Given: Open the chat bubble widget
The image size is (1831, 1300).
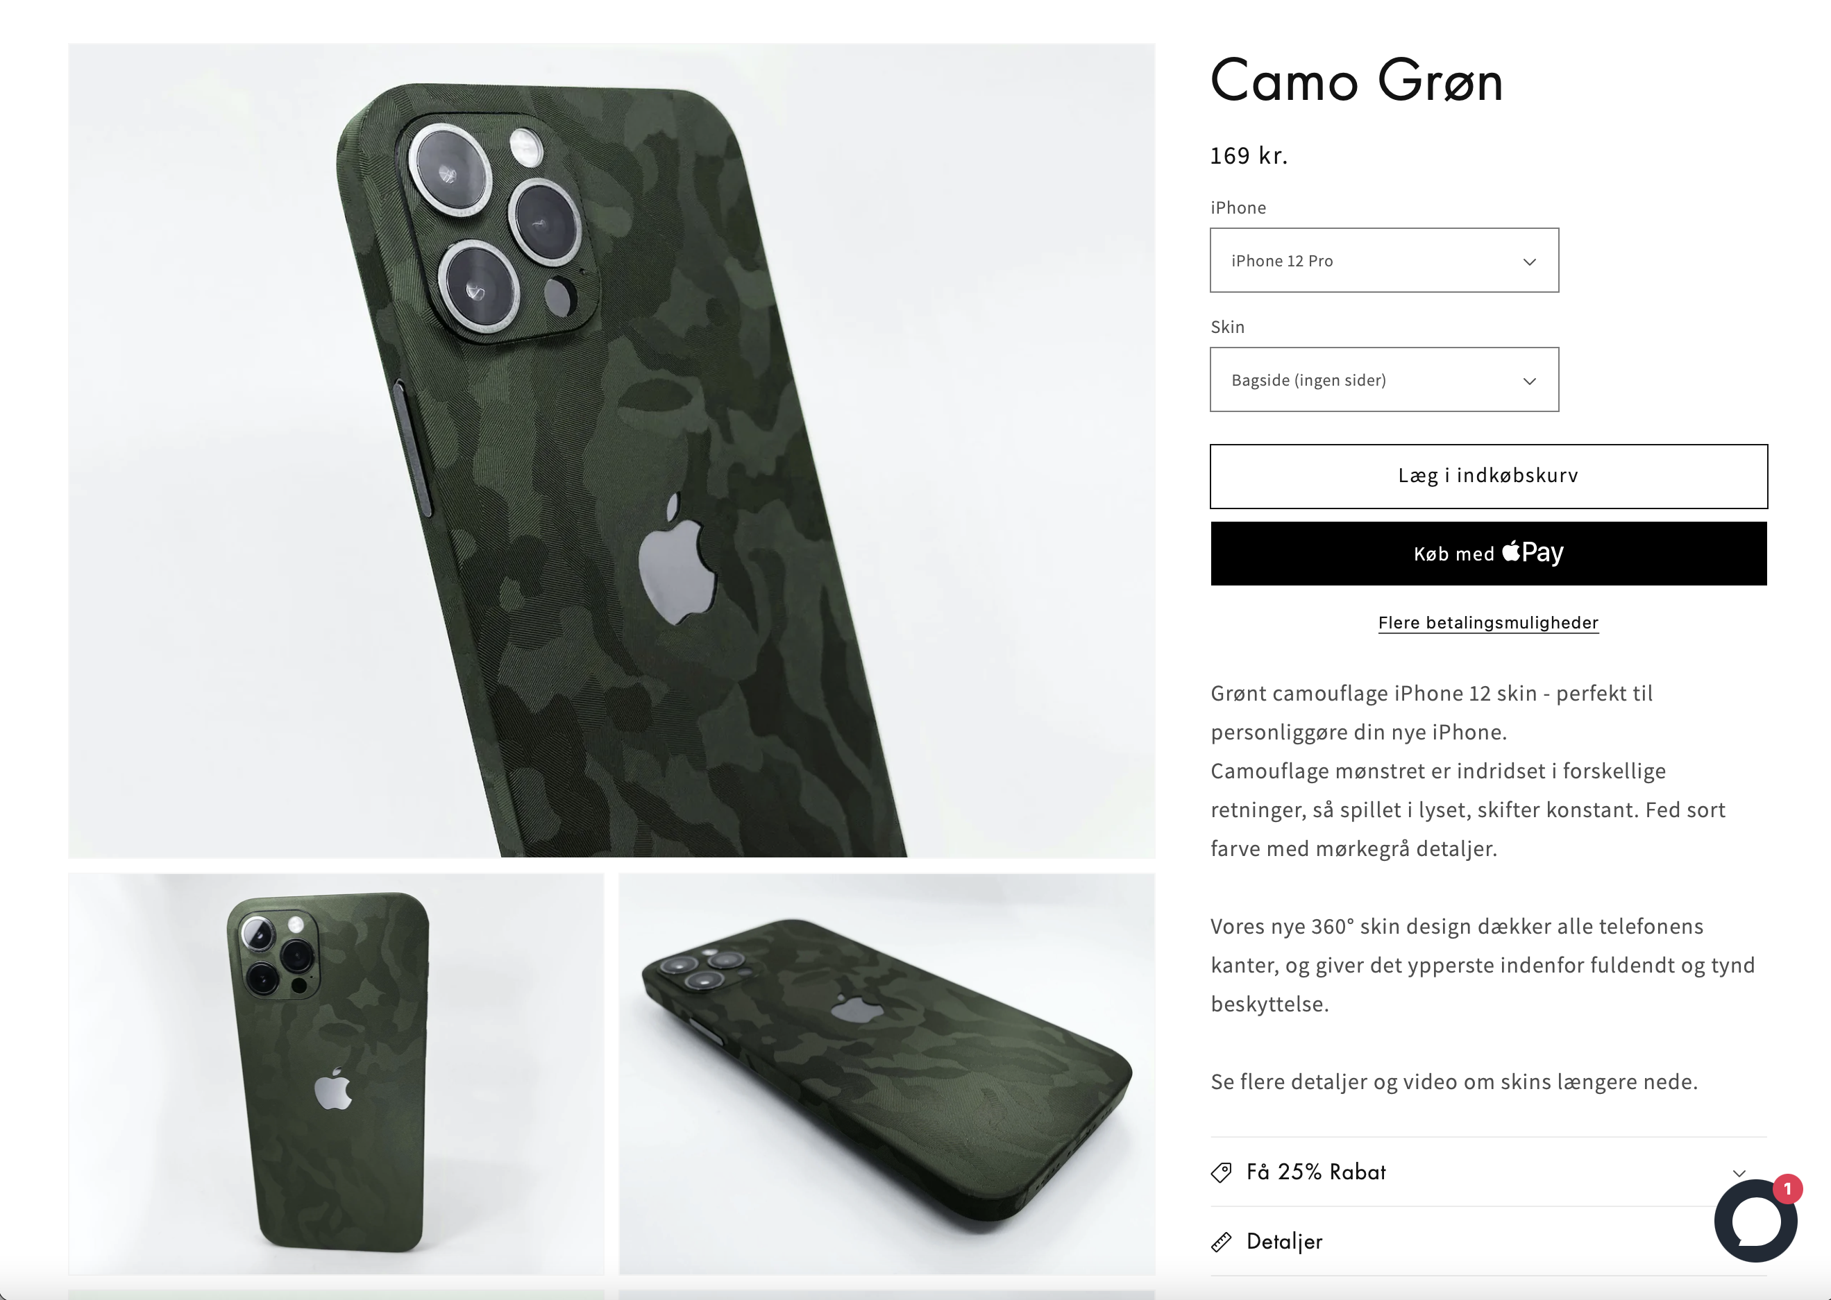Looking at the screenshot, I should (x=1754, y=1221).
